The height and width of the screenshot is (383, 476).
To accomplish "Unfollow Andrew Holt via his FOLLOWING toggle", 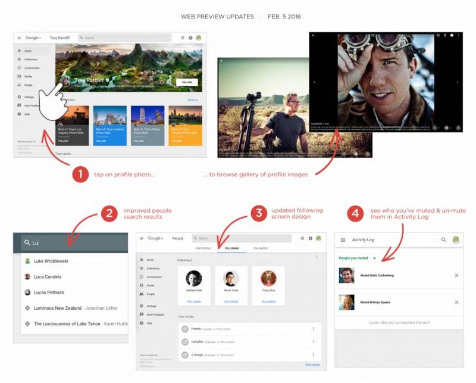I will (193, 301).
